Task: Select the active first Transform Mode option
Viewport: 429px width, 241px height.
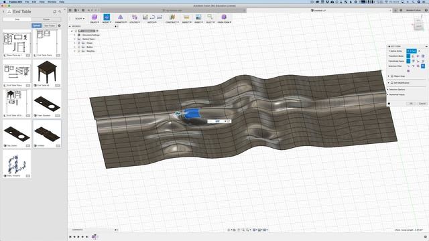Action: pos(408,56)
